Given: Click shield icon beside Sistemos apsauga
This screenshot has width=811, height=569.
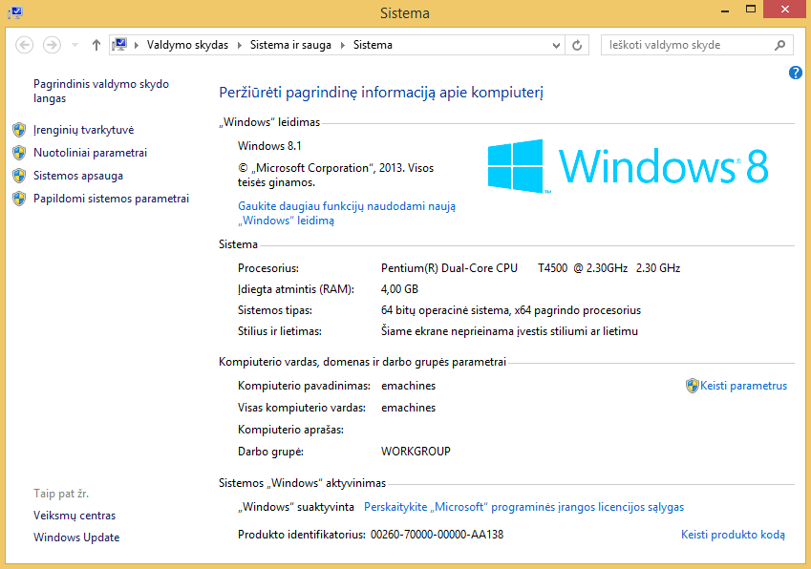Looking at the screenshot, I should 19,176.
